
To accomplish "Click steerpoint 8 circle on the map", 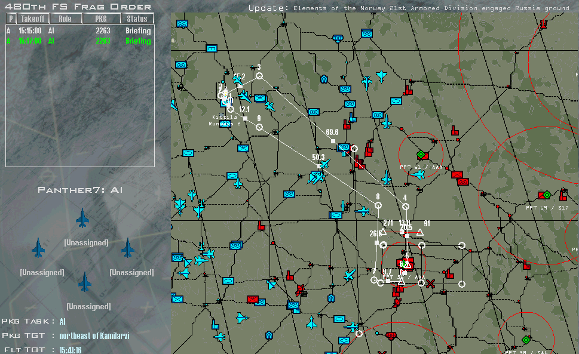I will pyautogui.click(x=378, y=205).
